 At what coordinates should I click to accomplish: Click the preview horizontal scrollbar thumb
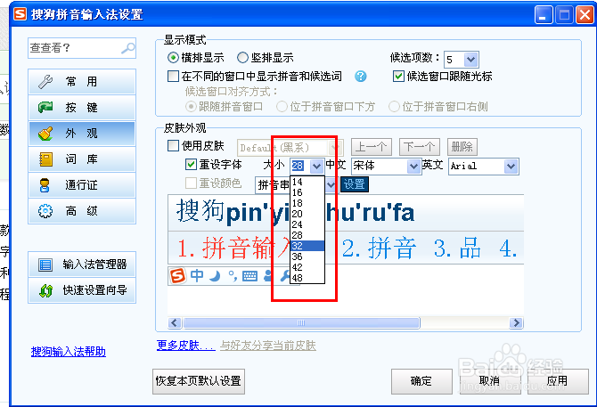301,323
